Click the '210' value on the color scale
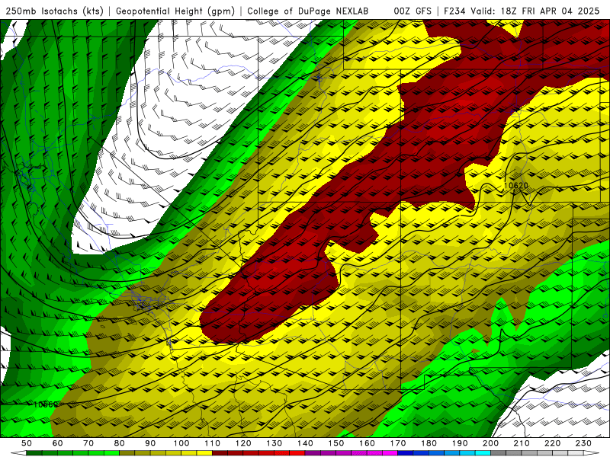610x457 pixels. (522, 443)
